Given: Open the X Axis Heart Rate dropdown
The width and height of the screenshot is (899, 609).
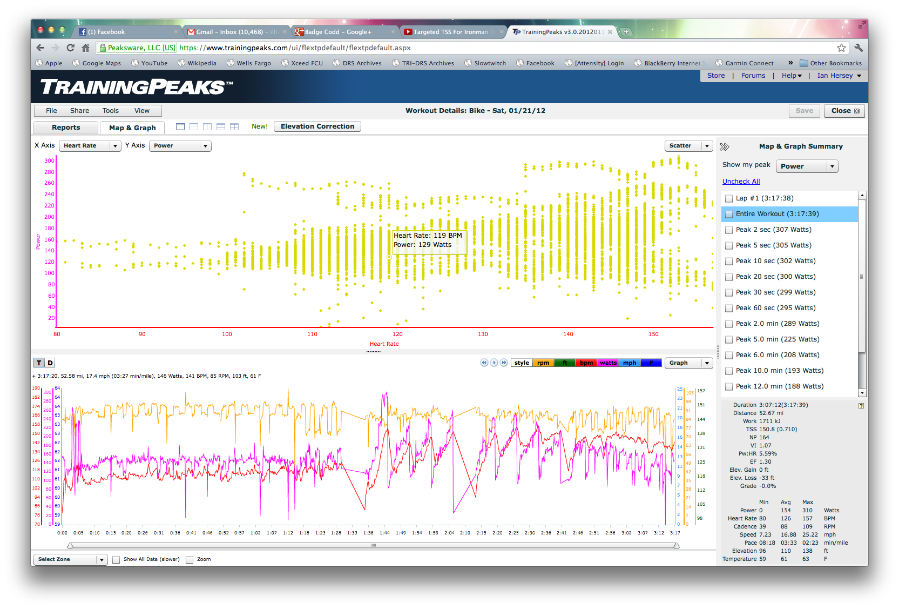Looking at the screenshot, I should click(x=90, y=146).
